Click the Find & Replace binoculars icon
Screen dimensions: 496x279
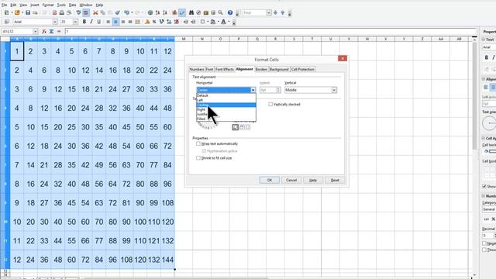pyautogui.click(x=191, y=12)
